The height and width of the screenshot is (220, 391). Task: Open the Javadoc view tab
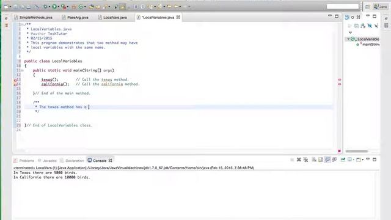click(x=47, y=161)
